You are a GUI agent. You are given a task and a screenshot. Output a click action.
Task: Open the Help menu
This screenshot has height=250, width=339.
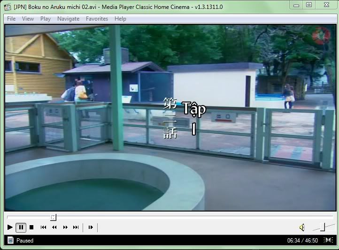coord(120,19)
